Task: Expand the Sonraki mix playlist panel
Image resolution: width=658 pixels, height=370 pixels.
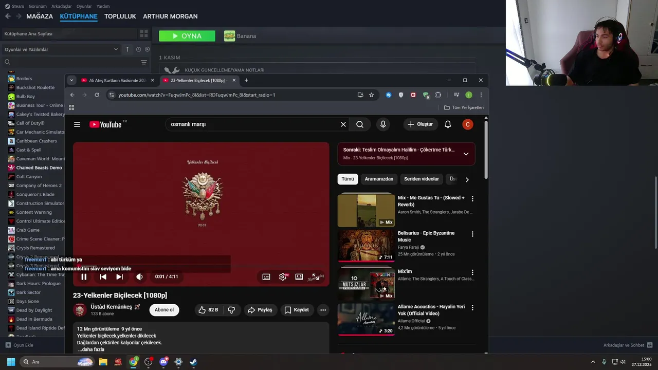Action: point(466,154)
